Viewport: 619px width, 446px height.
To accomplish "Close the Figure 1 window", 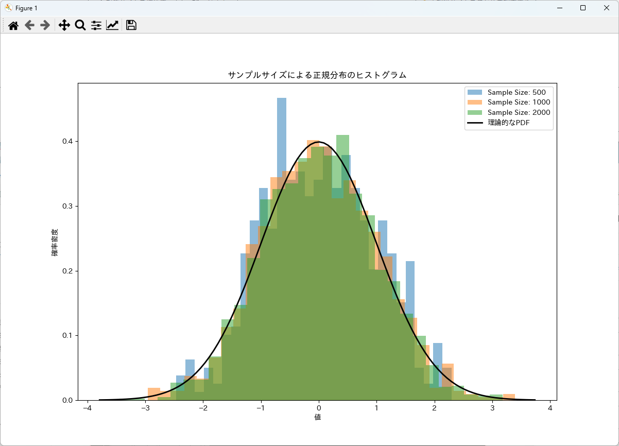I will tap(606, 8).
